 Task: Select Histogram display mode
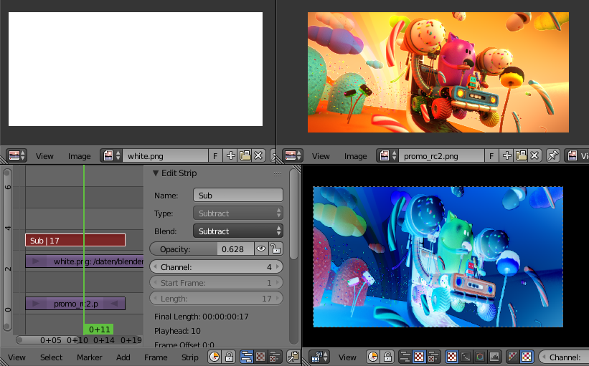[494, 357]
